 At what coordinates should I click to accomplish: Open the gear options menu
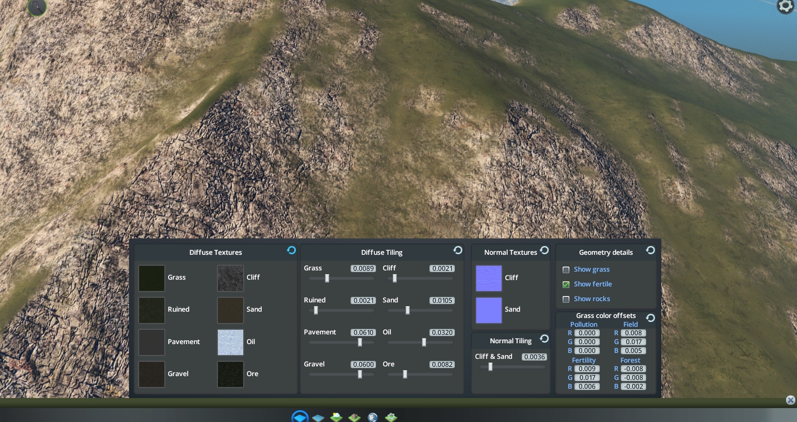(x=786, y=6)
